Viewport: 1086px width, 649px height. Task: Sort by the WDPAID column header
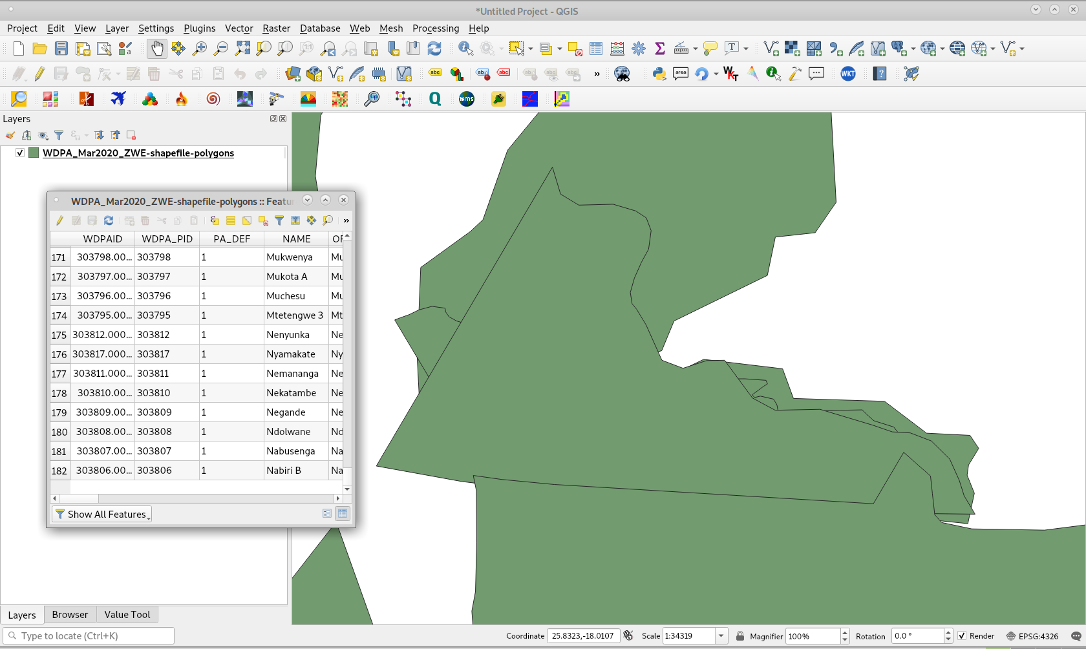pos(102,239)
